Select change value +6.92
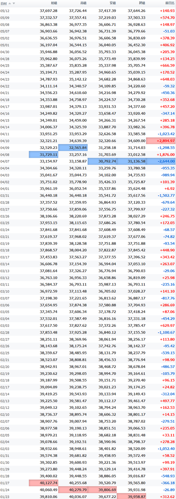Screen dimensions: 176x499 pyautogui.click(x=170, y=188)
